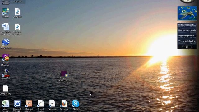Select the _snagvid.tmp file icon
The width and height of the screenshot is (199, 112).
point(6,88)
